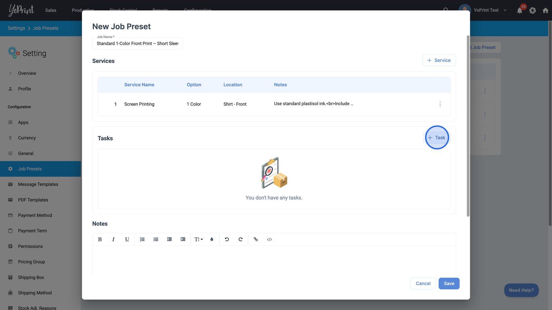Toggle italic formatting in Notes editor
The image size is (552, 310).
point(113,239)
